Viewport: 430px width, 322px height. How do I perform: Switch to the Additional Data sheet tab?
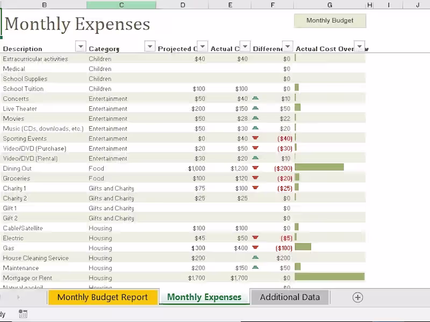pyautogui.click(x=290, y=297)
